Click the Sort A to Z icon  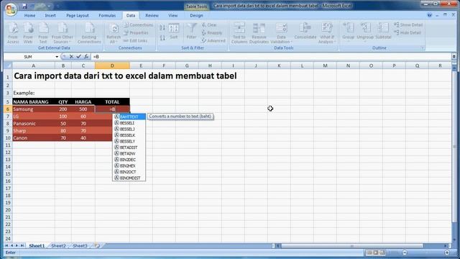[162, 28]
